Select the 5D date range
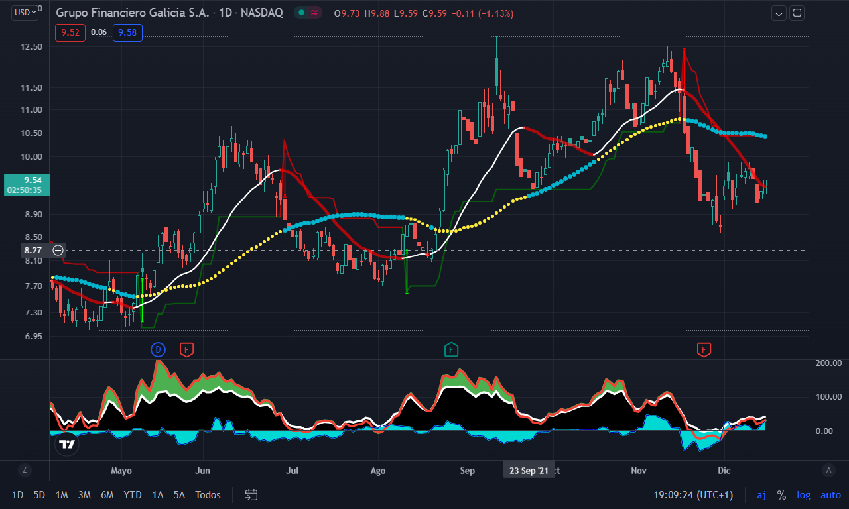The width and height of the screenshot is (849, 509). 40,494
